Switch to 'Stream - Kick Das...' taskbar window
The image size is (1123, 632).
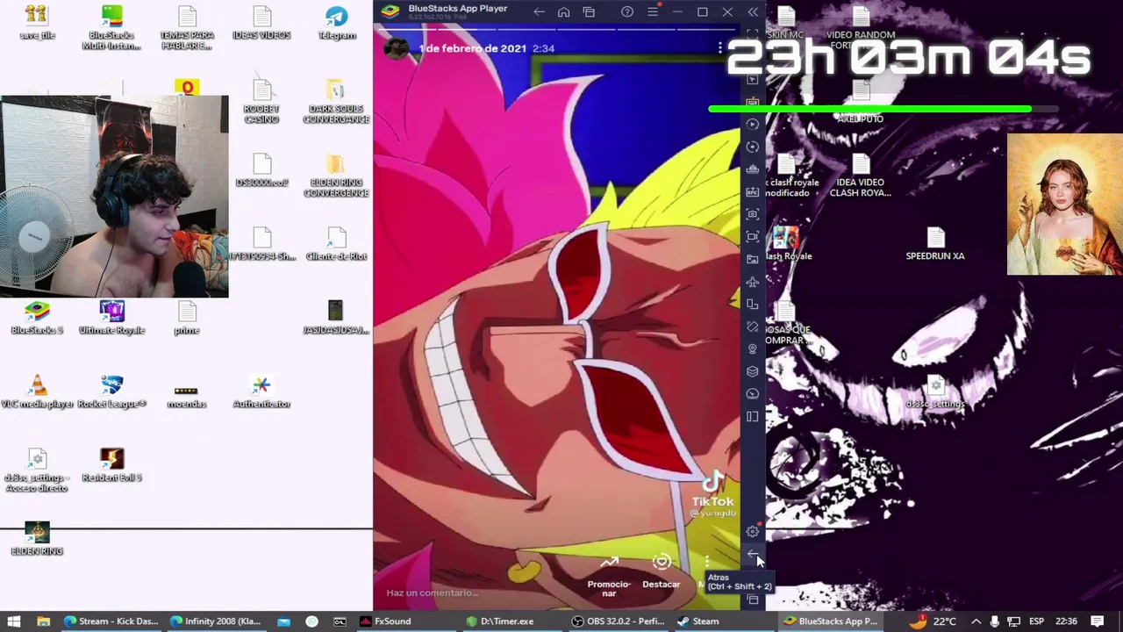111,621
